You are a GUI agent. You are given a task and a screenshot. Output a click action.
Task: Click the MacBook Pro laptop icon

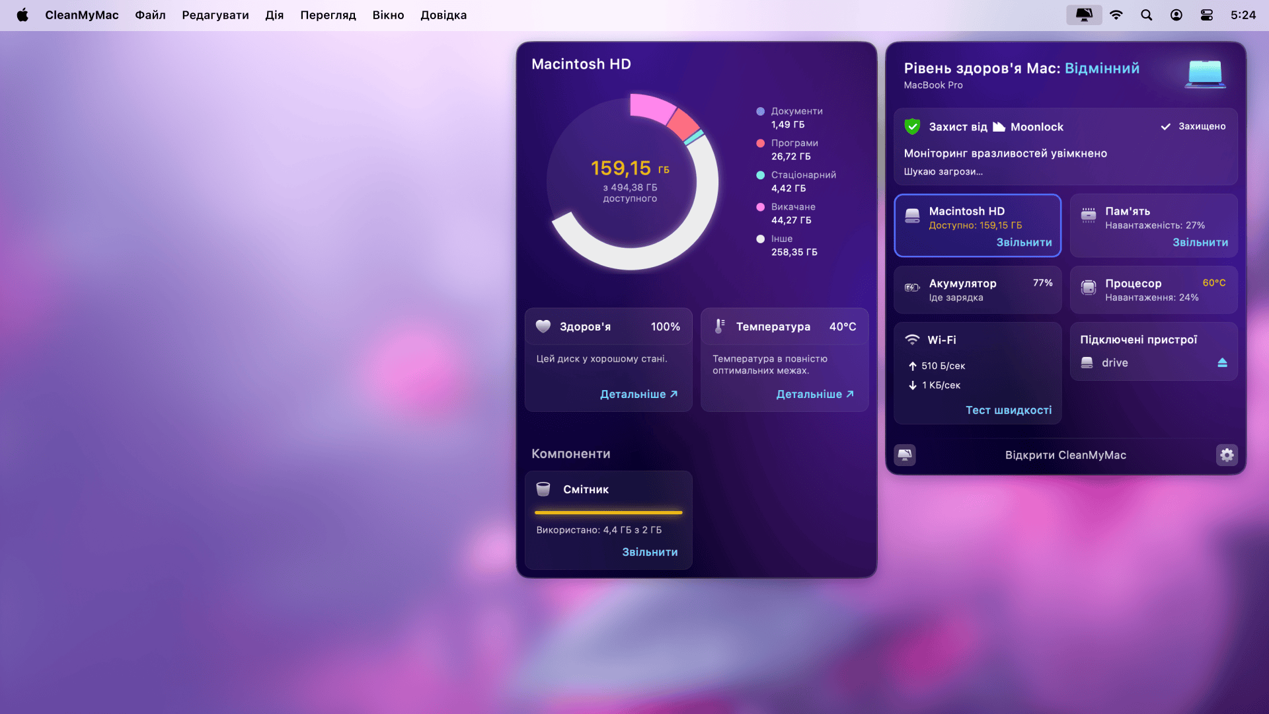(1206, 74)
